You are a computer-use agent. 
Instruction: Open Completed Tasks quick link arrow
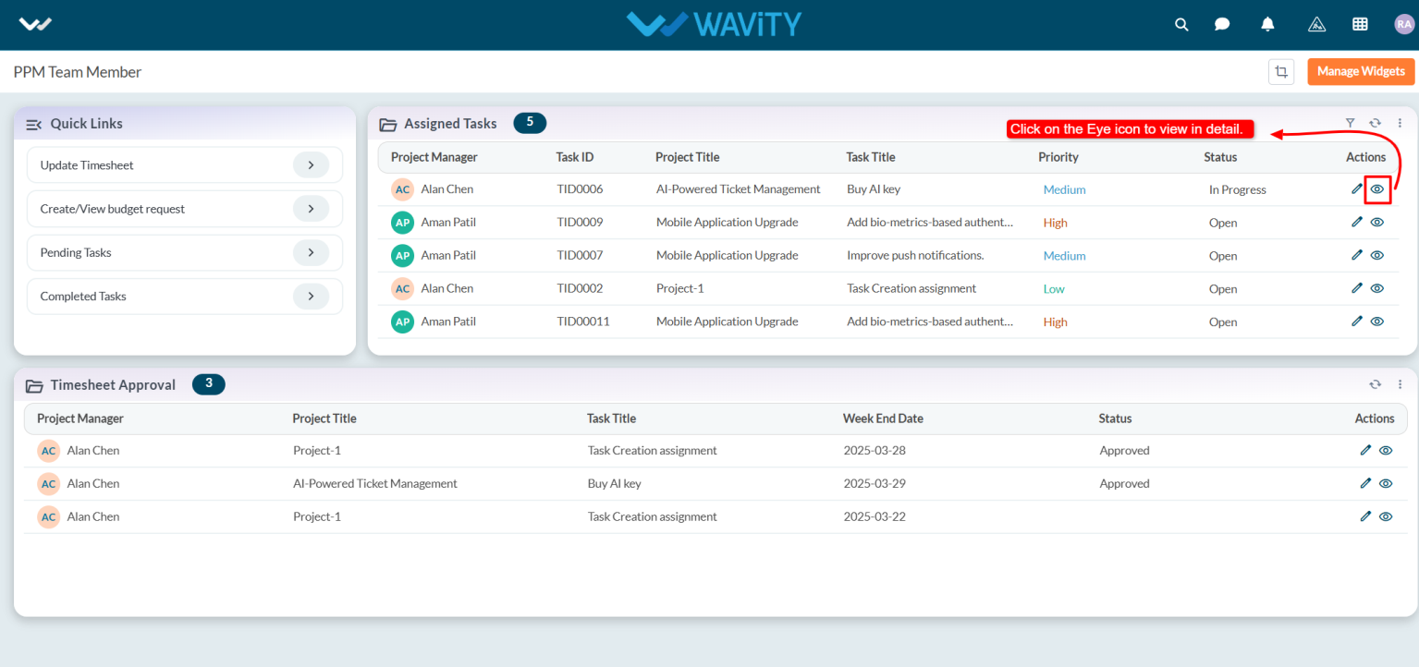311,297
